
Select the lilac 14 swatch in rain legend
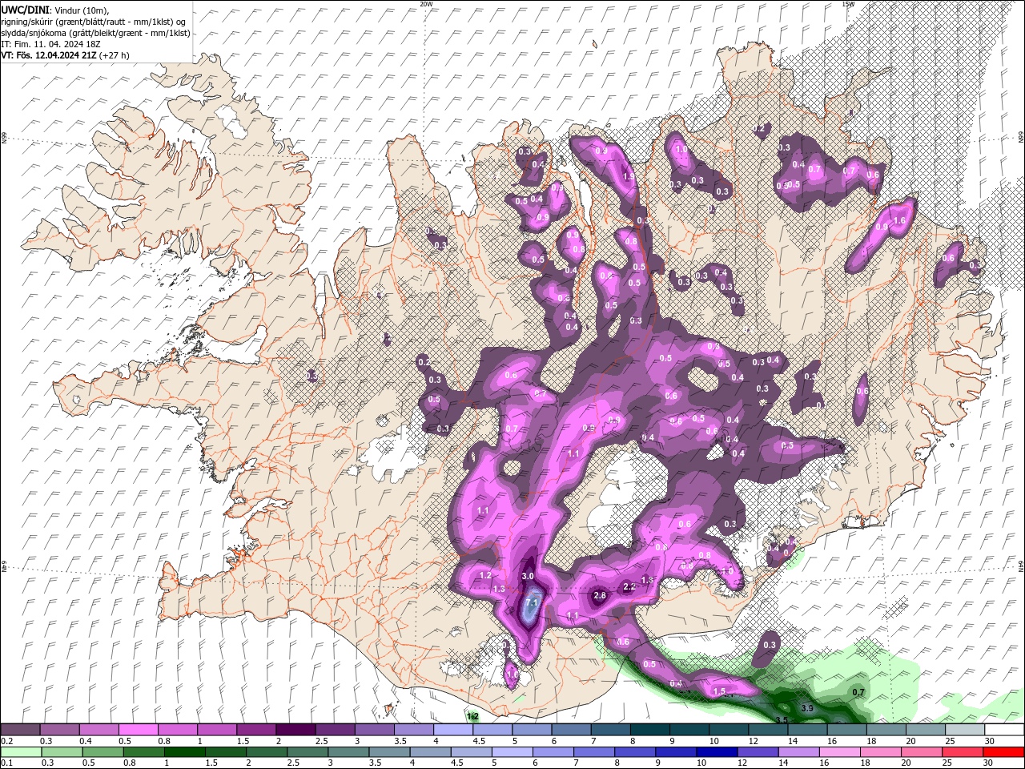pos(799,752)
